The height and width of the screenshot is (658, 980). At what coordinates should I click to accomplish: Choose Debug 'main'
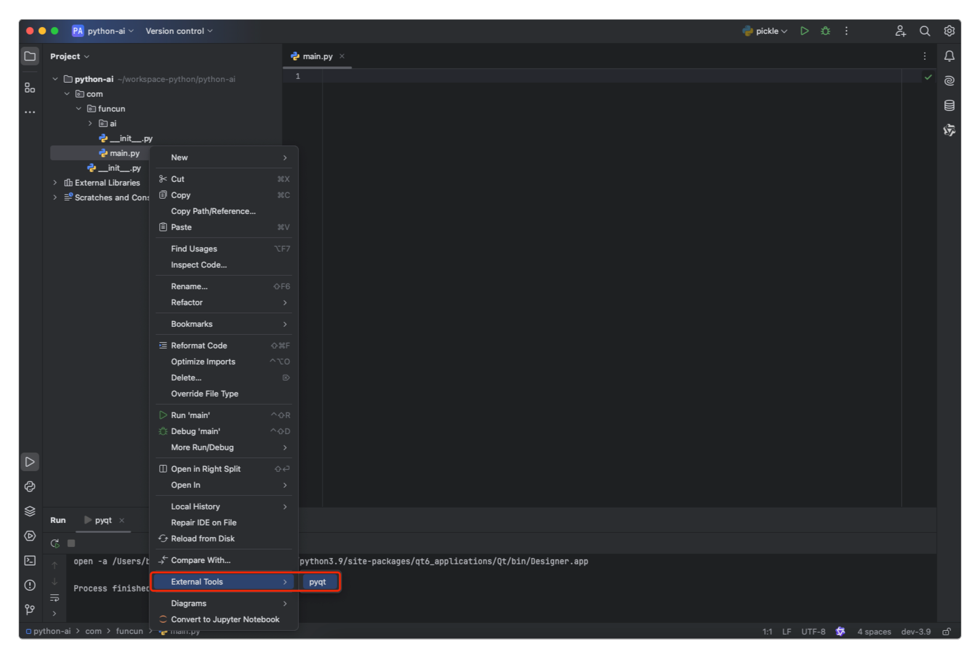point(224,431)
